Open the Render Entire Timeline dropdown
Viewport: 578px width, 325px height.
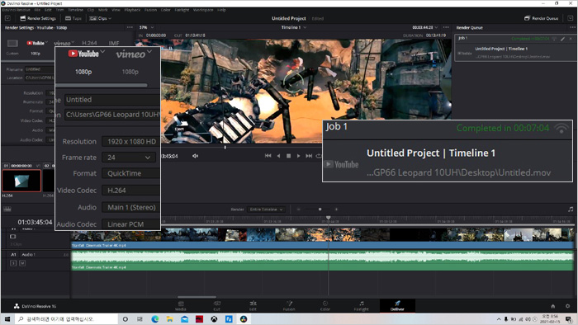tap(266, 210)
